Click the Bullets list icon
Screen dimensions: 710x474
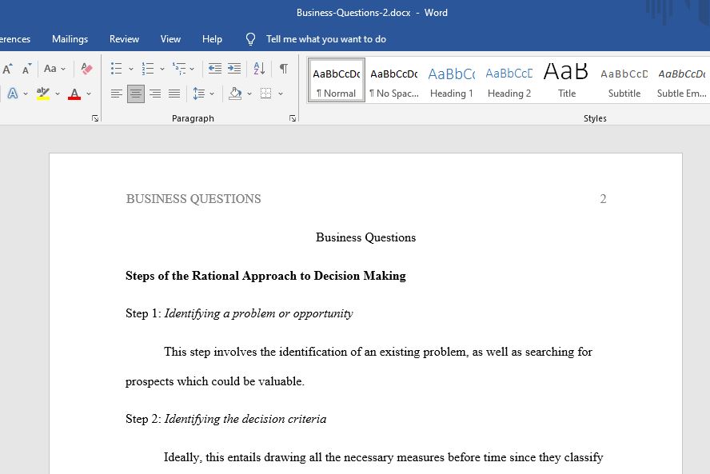tap(117, 69)
